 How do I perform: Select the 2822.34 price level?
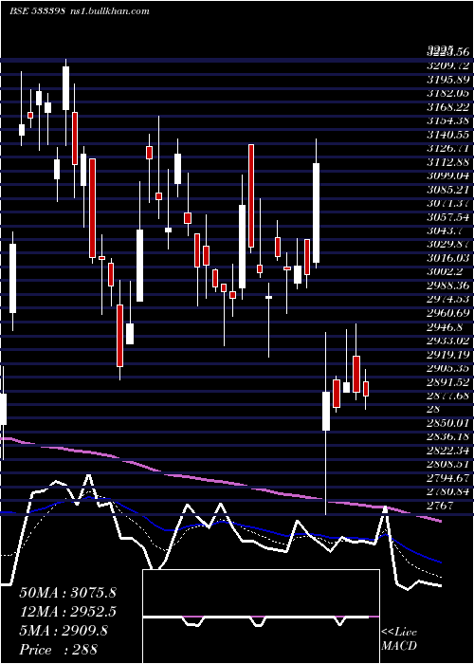tap(447, 451)
